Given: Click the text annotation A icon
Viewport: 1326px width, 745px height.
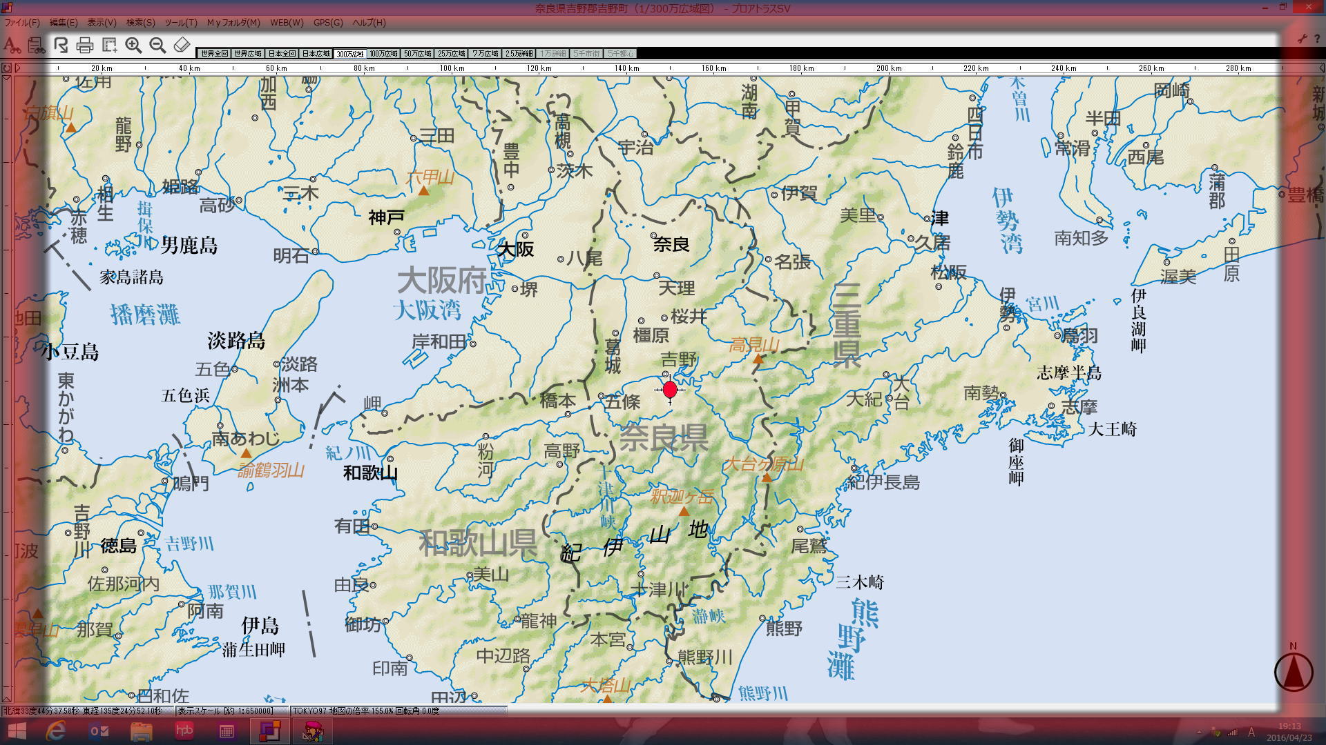Looking at the screenshot, I should click(x=11, y=46).
